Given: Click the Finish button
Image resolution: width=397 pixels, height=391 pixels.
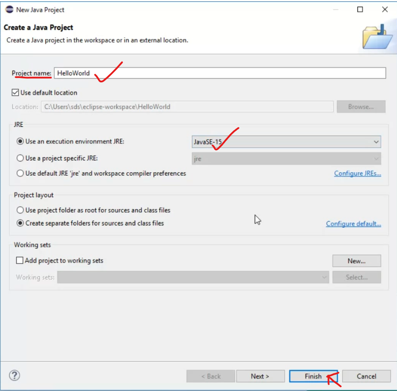Looking at the screenshot, I should 313,376.
